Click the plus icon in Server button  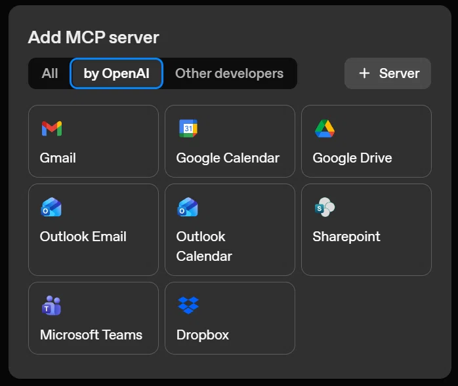point(364,73)
